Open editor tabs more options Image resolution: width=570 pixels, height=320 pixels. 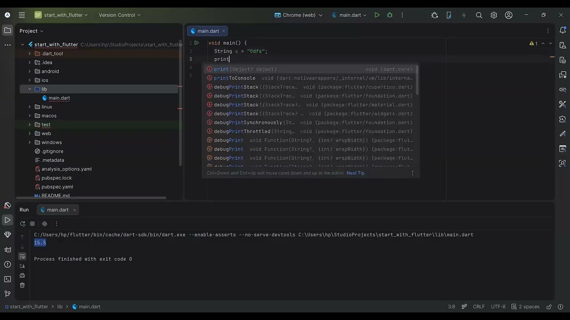click(548, 31)
